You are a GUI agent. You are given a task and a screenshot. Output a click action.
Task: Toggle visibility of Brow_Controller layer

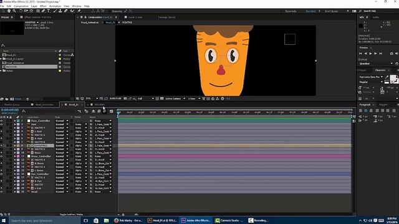point(1,156)
